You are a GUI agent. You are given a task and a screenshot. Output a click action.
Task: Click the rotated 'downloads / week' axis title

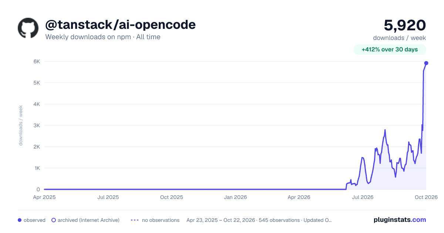click(x=21, y=125)
